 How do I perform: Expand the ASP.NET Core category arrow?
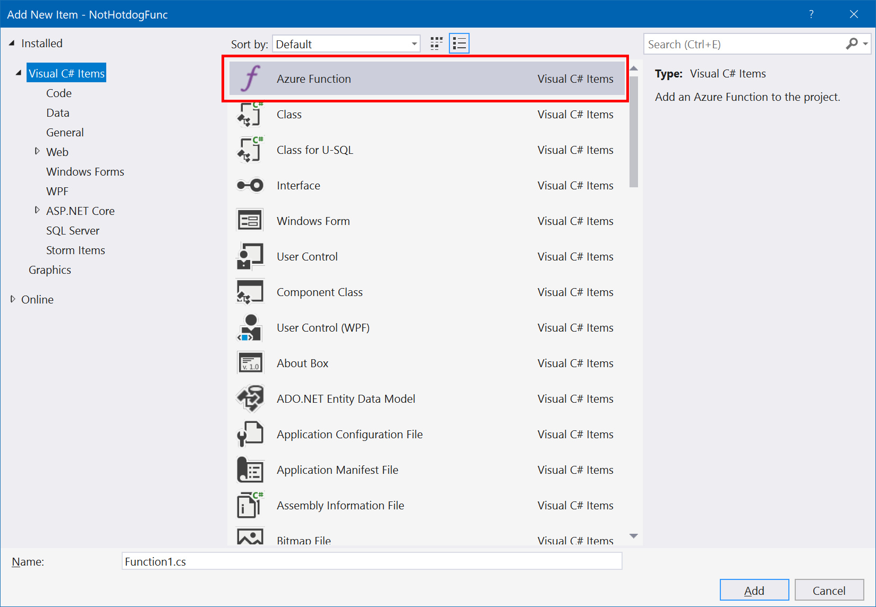(37, 211)
